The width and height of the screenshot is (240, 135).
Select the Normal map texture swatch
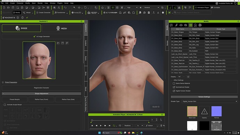(x=216, y=111)
